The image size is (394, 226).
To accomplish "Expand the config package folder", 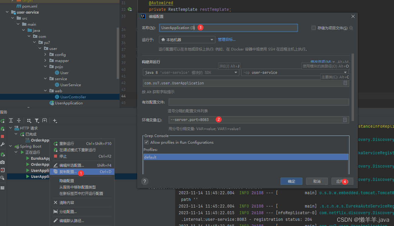I will click(x=45, y=54).
